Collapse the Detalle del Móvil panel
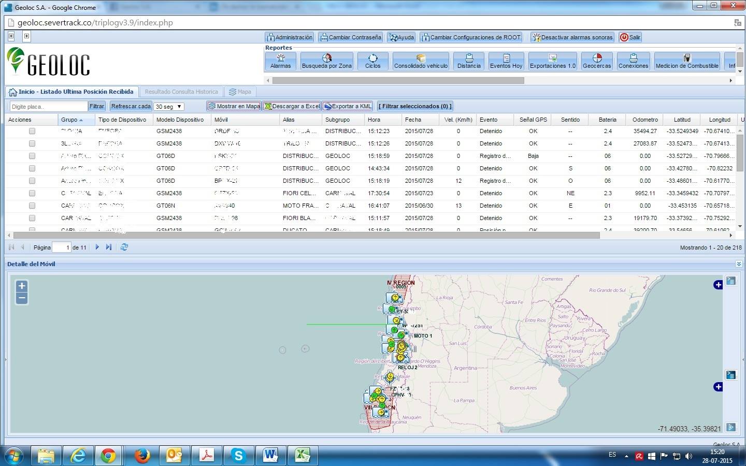746x466 pixels. click(739, 264)
